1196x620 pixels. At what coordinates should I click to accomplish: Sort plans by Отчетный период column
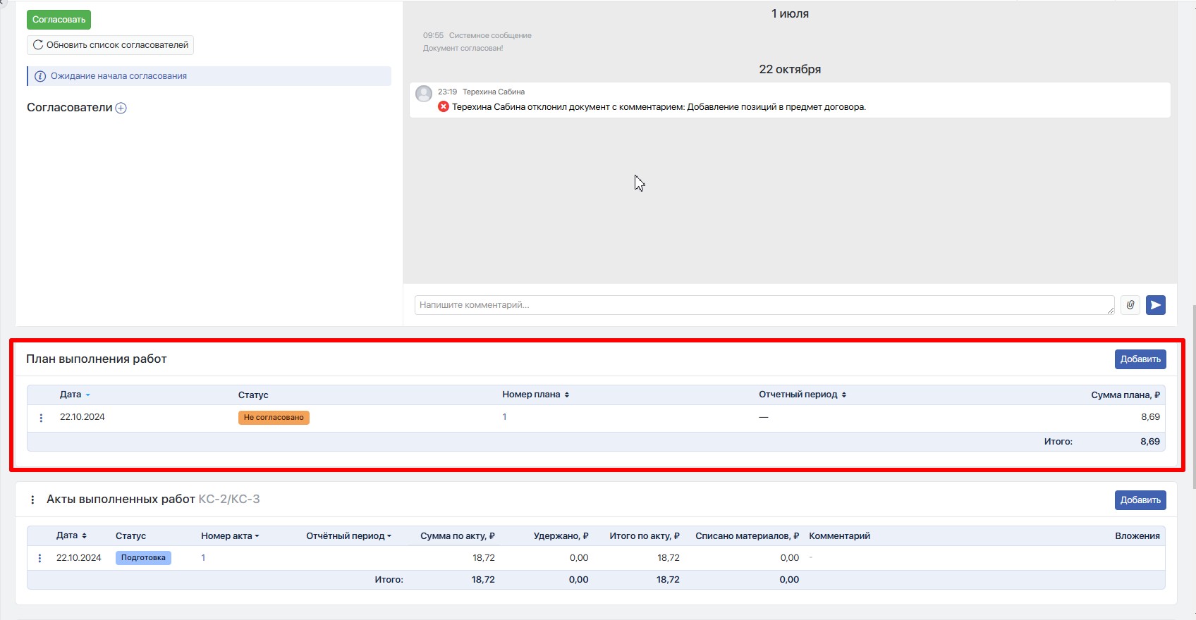tap(802, 395)
